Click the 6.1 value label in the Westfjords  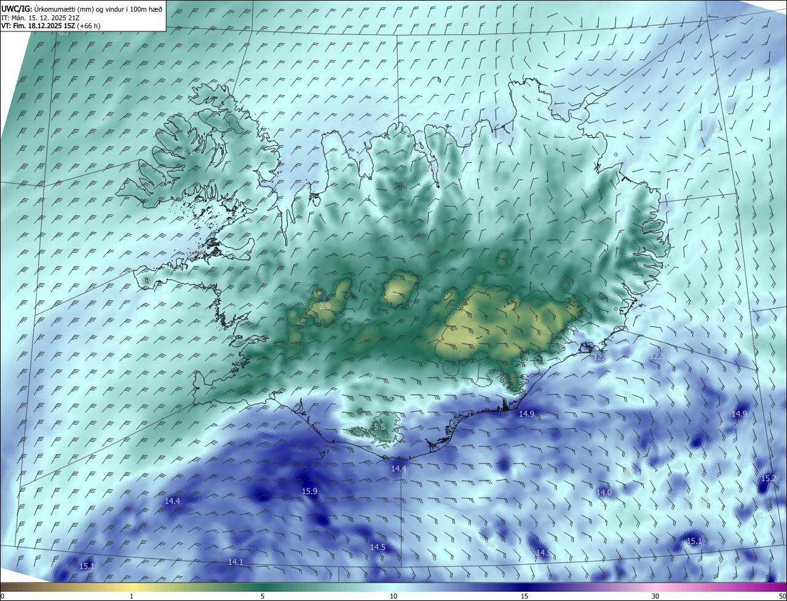187,152
